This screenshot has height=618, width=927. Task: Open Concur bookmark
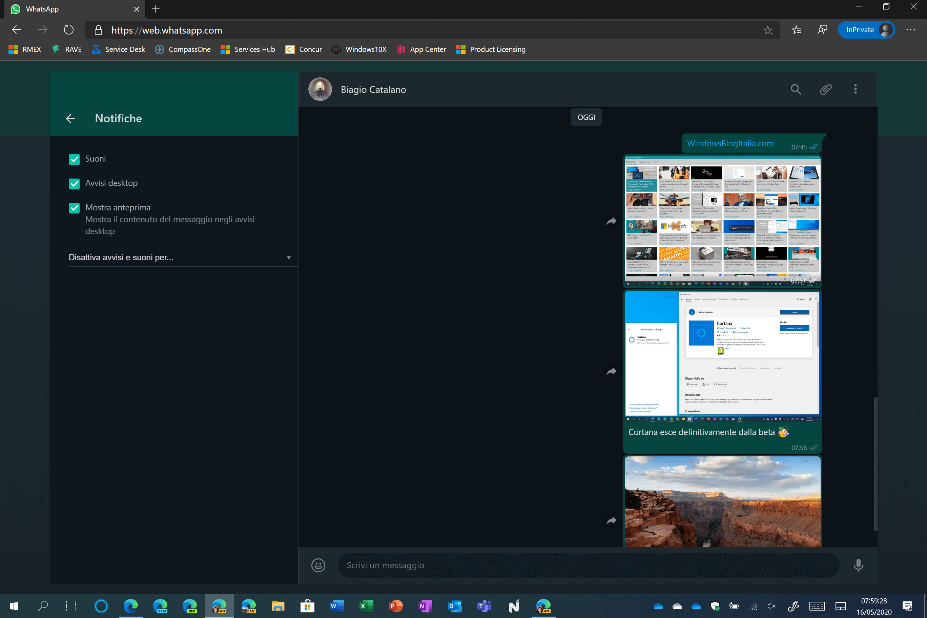(304, 49)
